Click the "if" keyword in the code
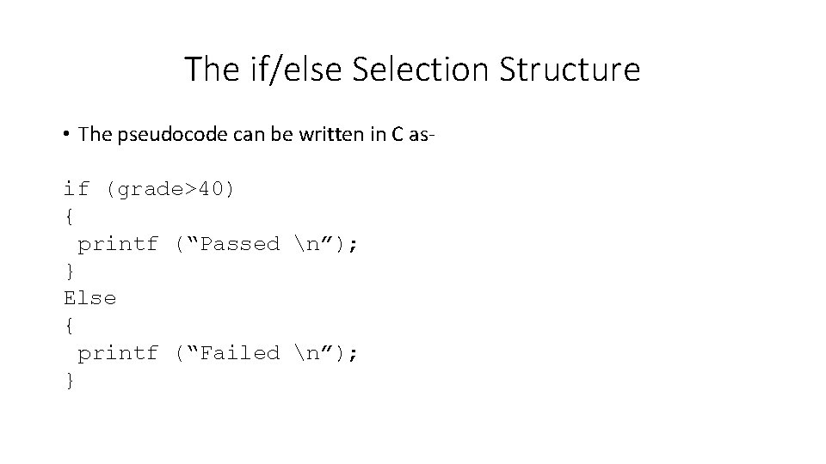Image resolution: width=826 pixels, height=464 pixels. [77, 189]
